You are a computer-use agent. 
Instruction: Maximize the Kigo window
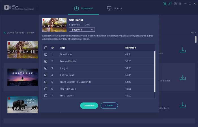click(190, 3)
